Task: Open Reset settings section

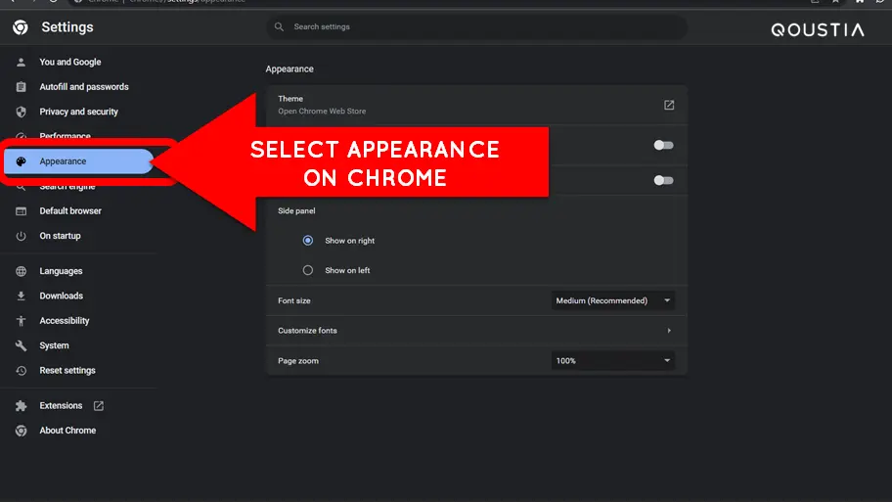Action: 67,371
